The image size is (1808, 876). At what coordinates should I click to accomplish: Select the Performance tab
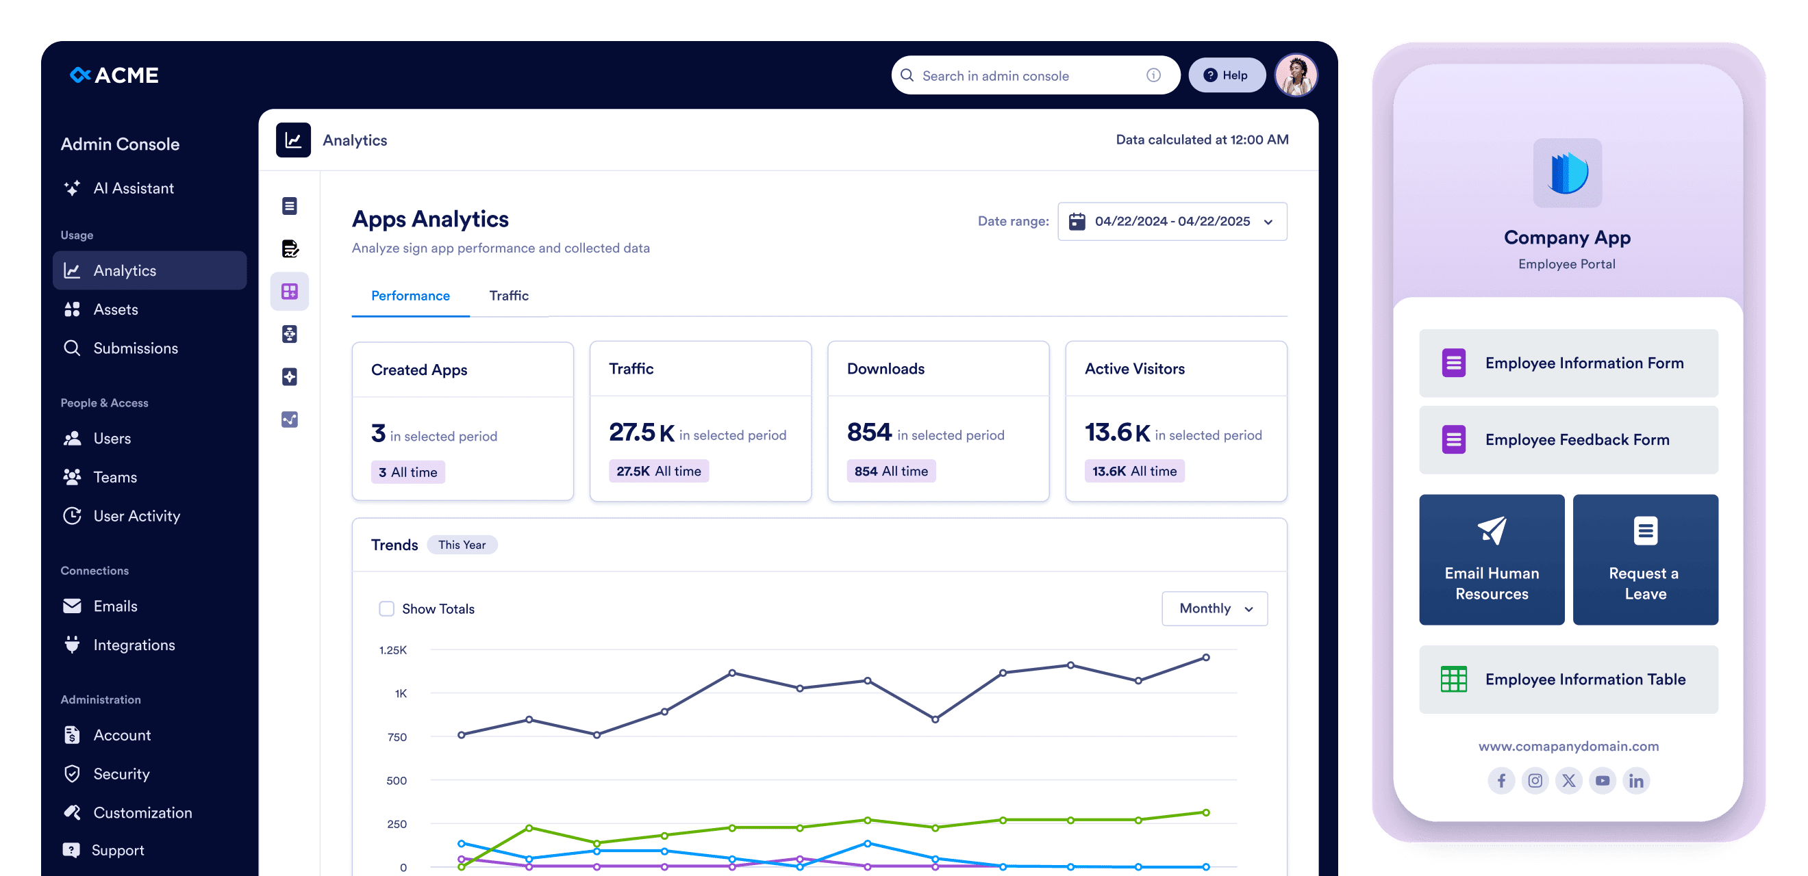click(410, 296)
